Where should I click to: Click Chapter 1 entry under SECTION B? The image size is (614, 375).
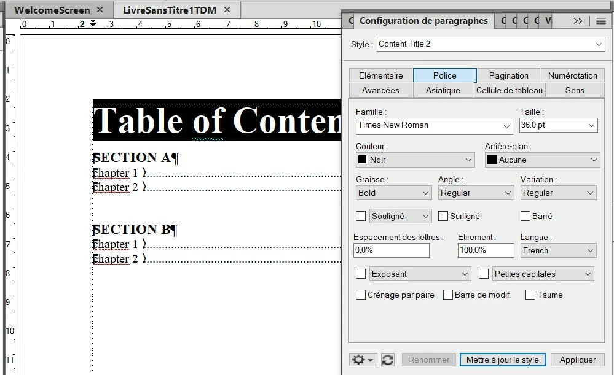[x=115, y=244]
